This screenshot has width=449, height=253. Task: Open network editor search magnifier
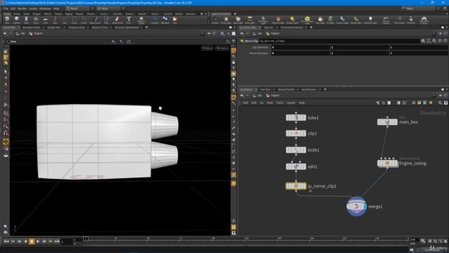440,103
